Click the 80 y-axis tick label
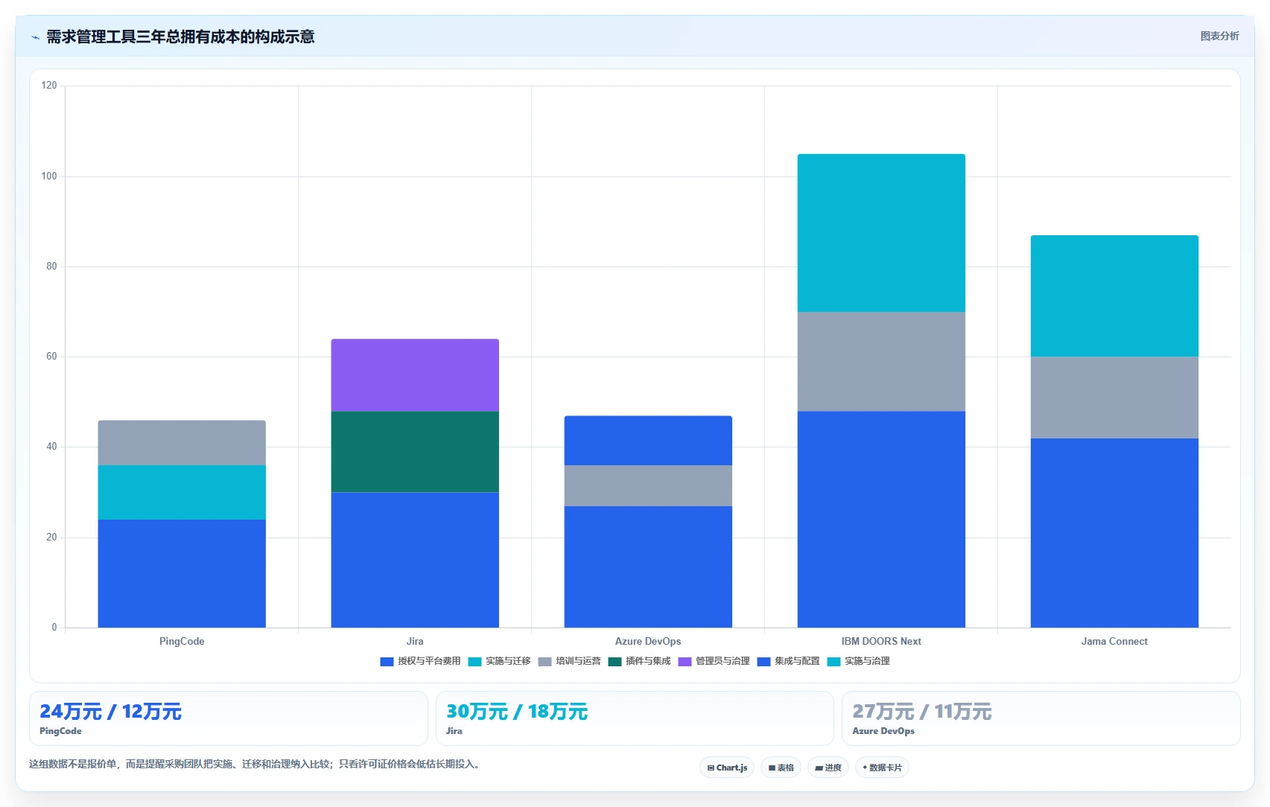The image size is (1270, 807). pyautogui.click(x=51, y=267)
